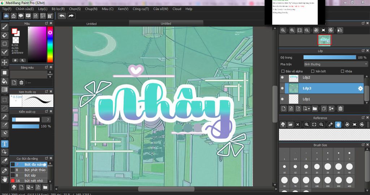Screen dimensions: 370x195
Task: Select the Move tool
Action: [x=4, y=62]
